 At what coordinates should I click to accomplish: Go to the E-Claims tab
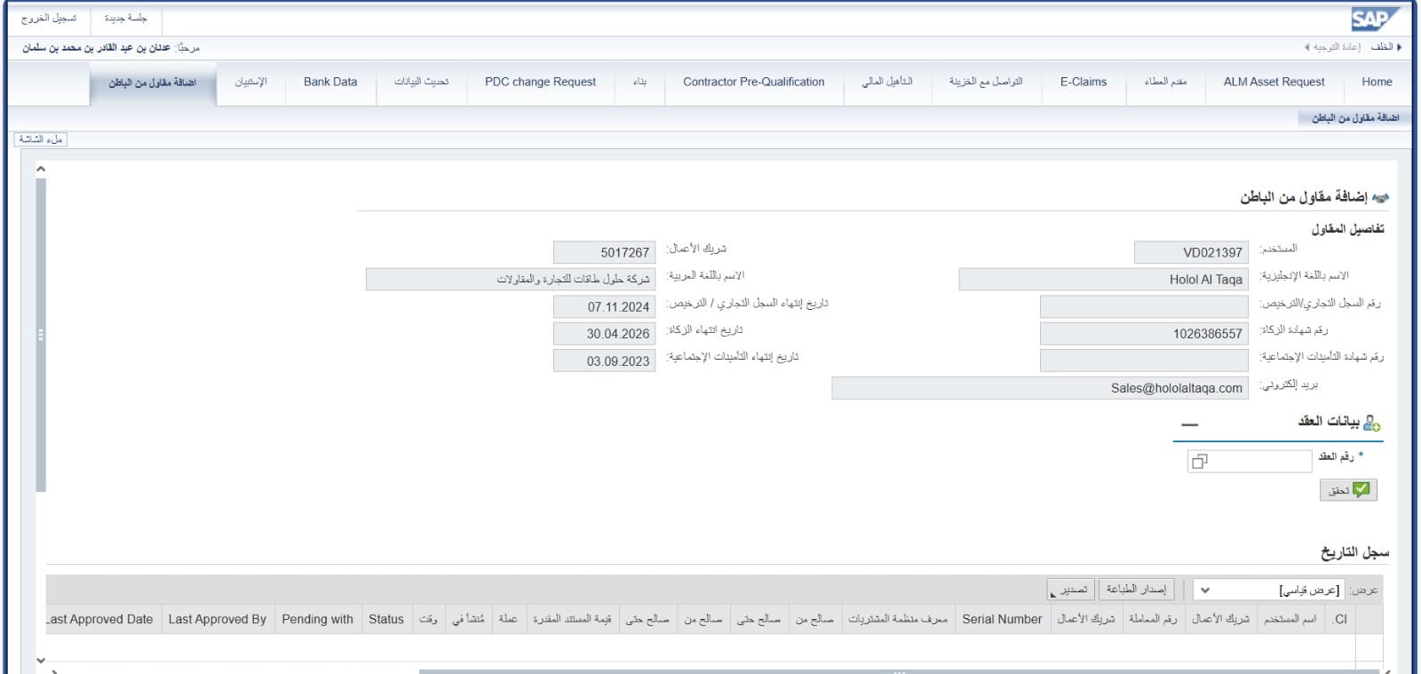(1083, 82)
